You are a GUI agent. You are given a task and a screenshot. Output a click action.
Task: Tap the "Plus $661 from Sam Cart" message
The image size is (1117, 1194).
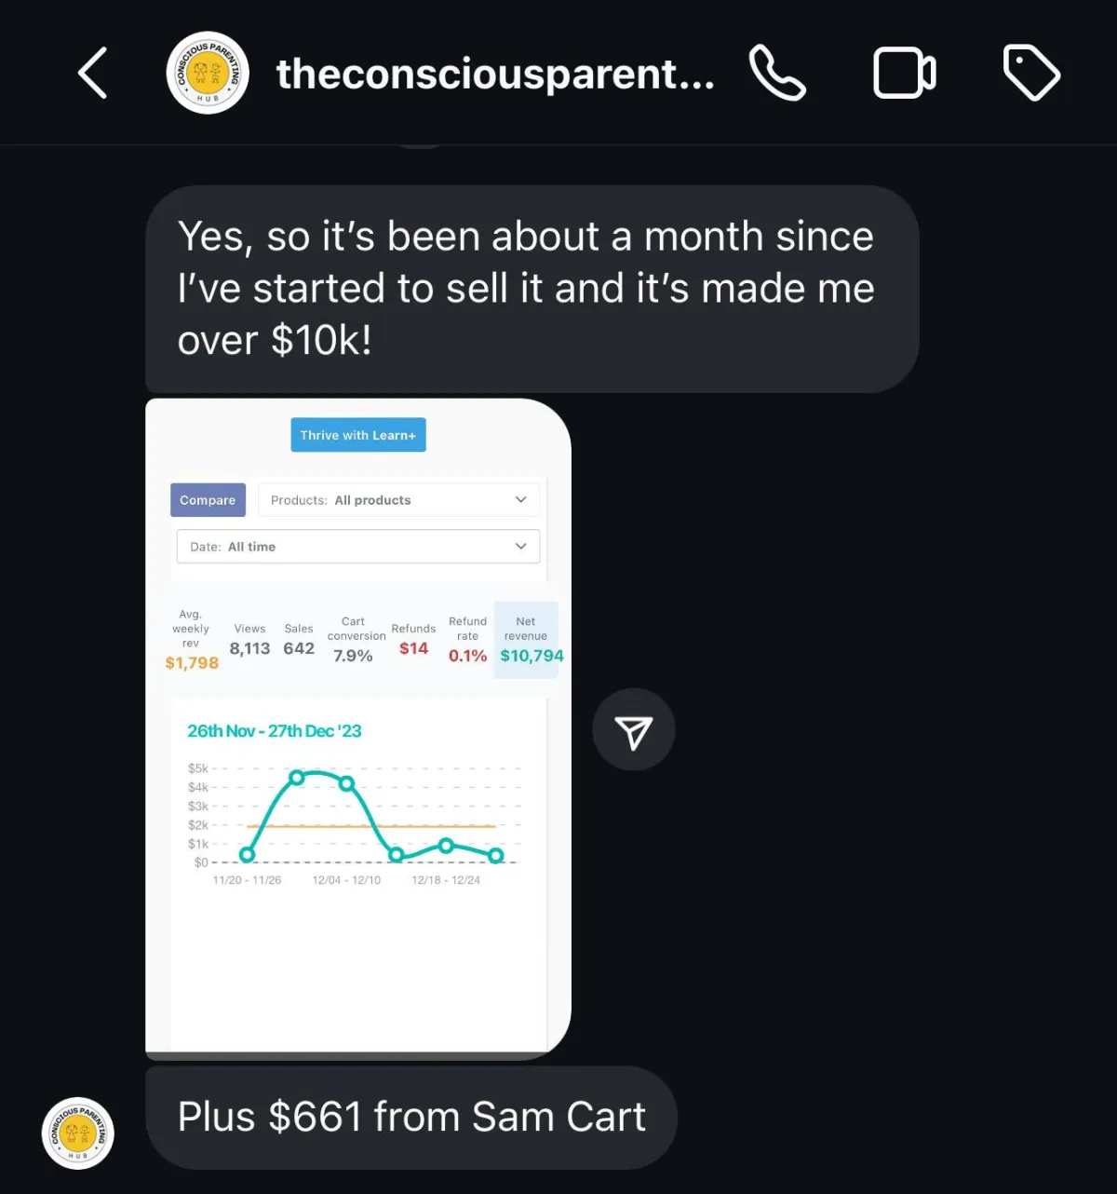click(411, 1118)
